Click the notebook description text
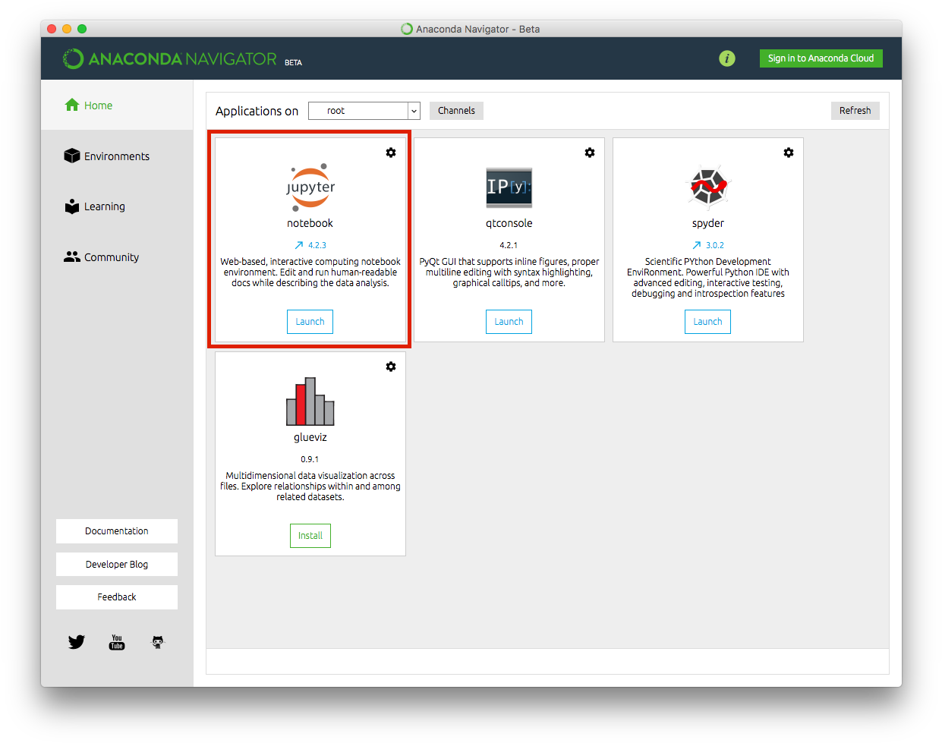The width and height of the screenshot is (942, 743). click(x=310, y=272)
